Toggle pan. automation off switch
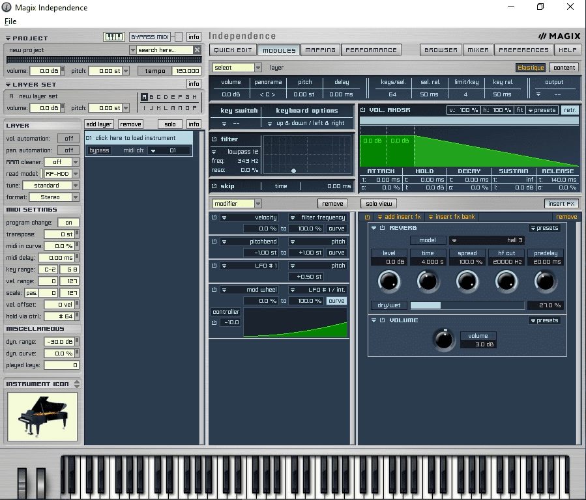586x500 pixels. [68, 150]
